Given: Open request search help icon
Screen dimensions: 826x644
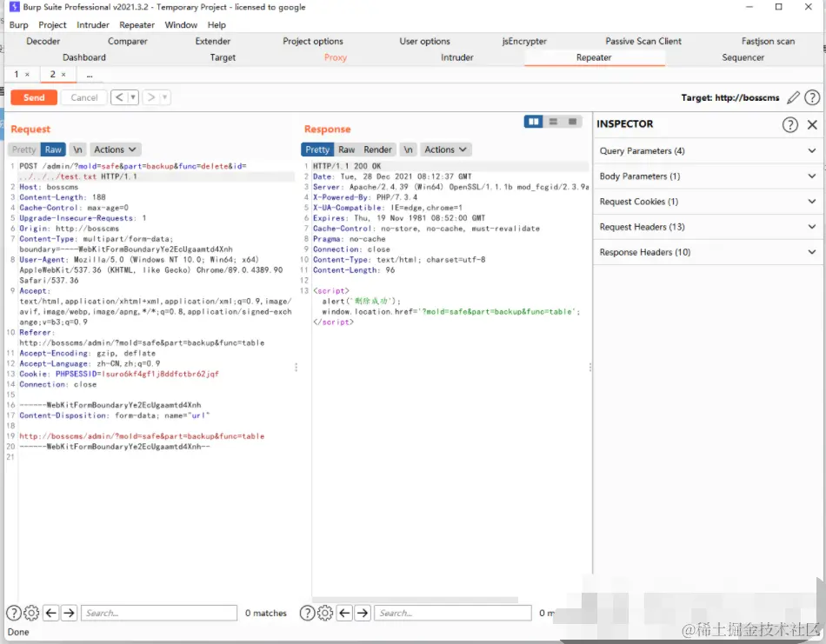Looking at the screenshot, I should (14, 613).
